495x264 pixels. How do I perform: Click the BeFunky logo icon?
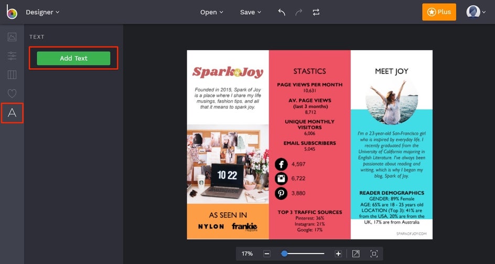[x=12, y=12]
